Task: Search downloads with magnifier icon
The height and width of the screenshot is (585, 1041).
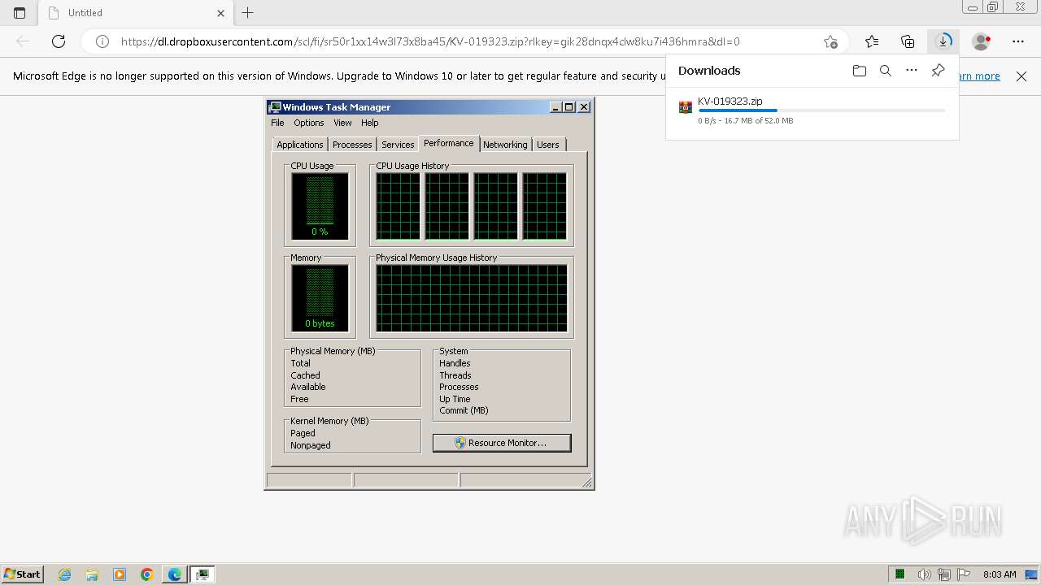Action: [x=886, y=71]
